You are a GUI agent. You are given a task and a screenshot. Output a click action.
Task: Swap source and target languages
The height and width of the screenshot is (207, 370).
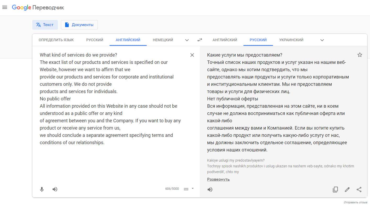coord(200,40)
